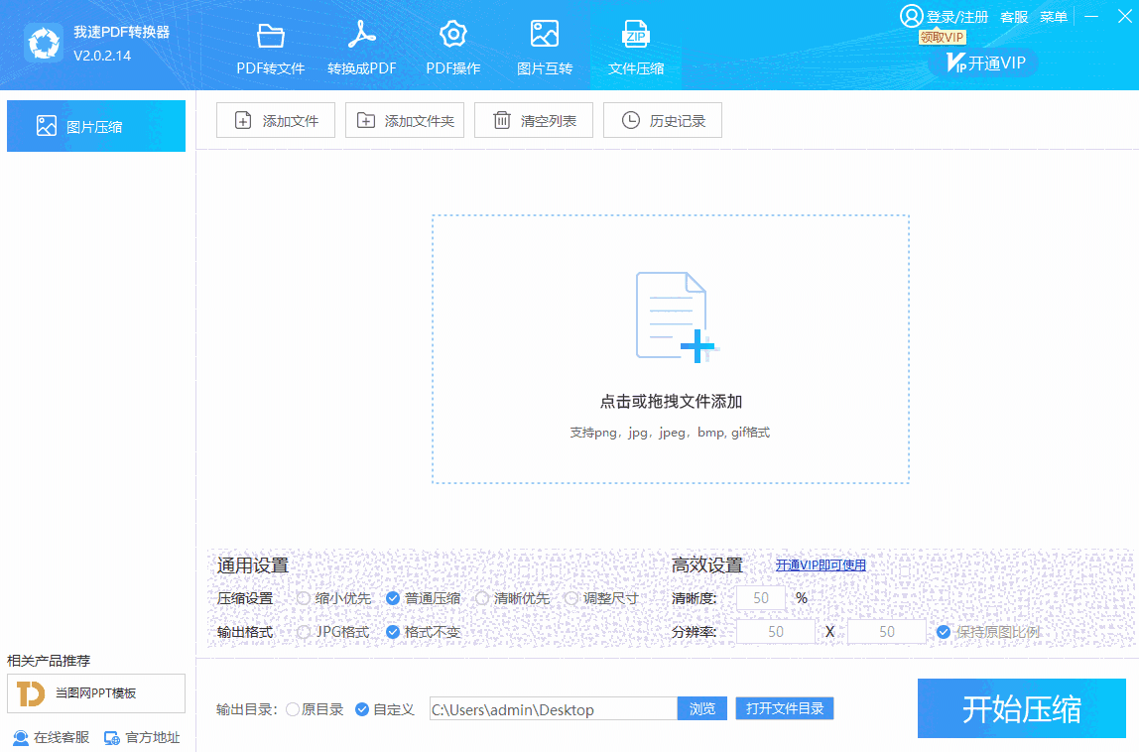Viewport: 1139px width, 752px height.
Task: Click 开始压缩 button
Action: point(1021,708)
